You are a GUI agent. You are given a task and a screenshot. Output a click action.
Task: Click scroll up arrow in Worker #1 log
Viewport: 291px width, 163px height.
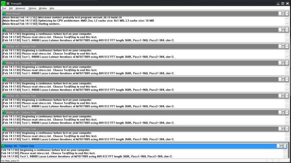[x=287, y=35]
